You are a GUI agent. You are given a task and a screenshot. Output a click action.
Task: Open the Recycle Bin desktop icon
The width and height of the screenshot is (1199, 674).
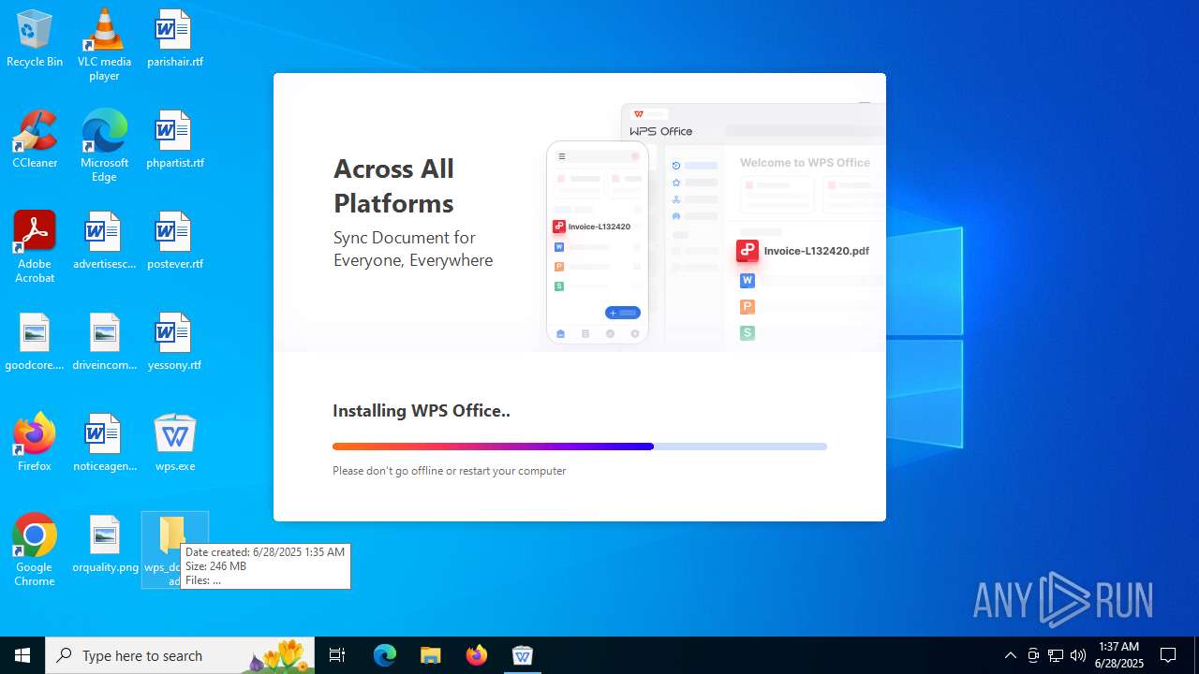[x=35, y=39]
